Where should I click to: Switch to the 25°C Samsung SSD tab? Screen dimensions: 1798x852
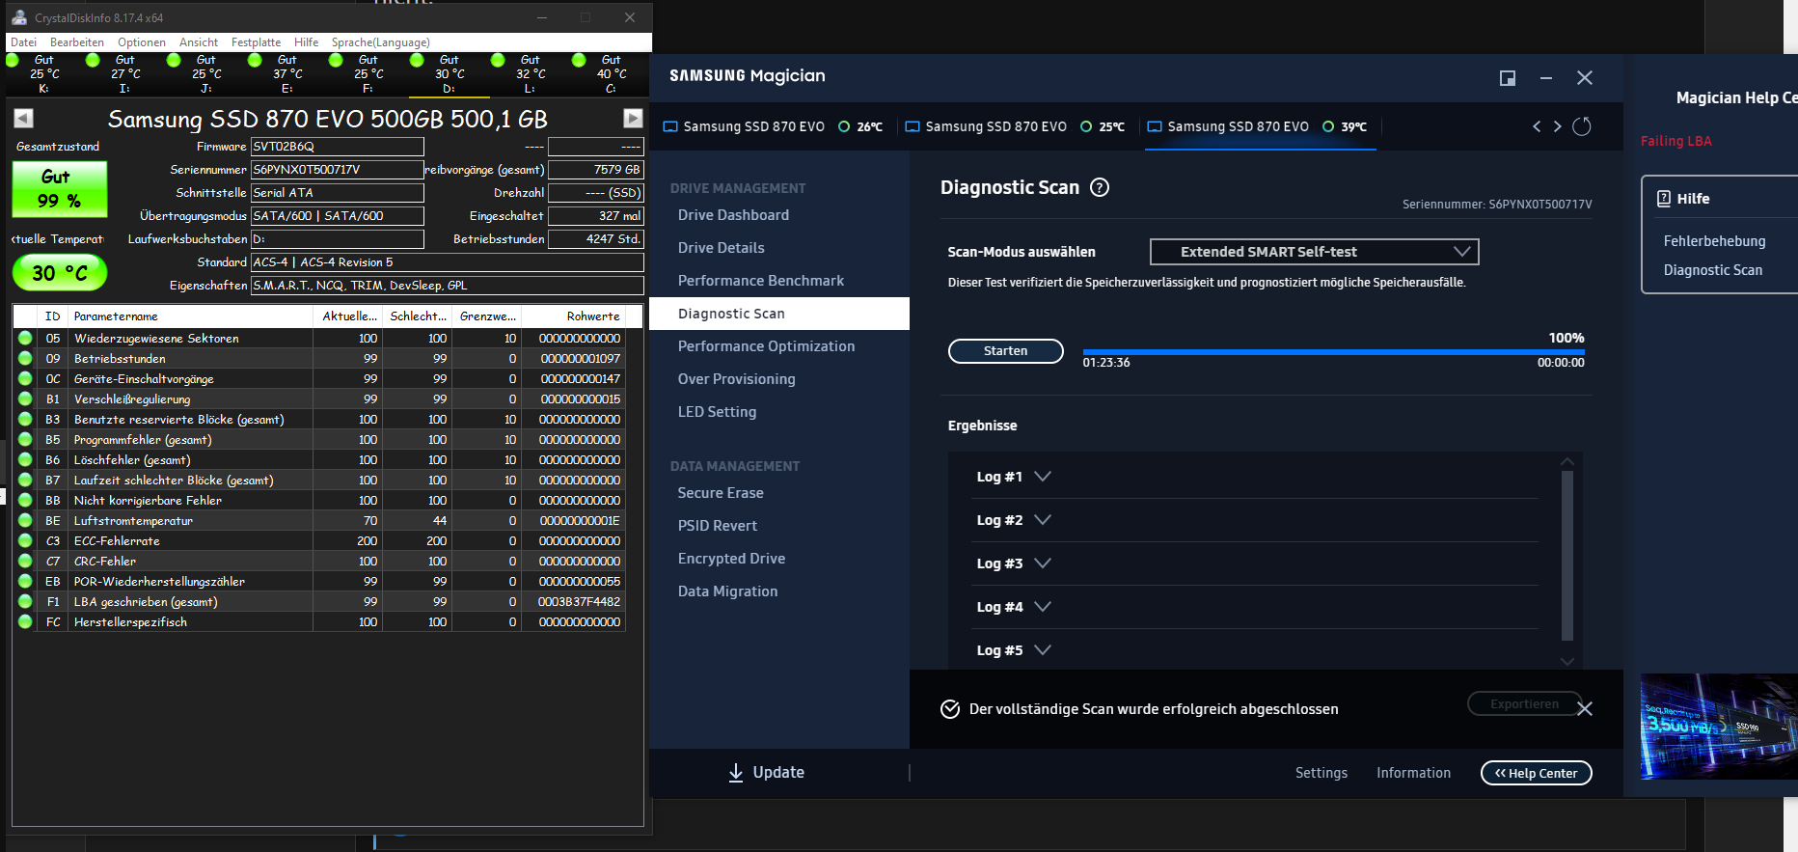click(1016, 126)
